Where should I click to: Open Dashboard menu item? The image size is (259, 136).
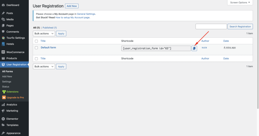pyautogui.click(x=13, y=5)
